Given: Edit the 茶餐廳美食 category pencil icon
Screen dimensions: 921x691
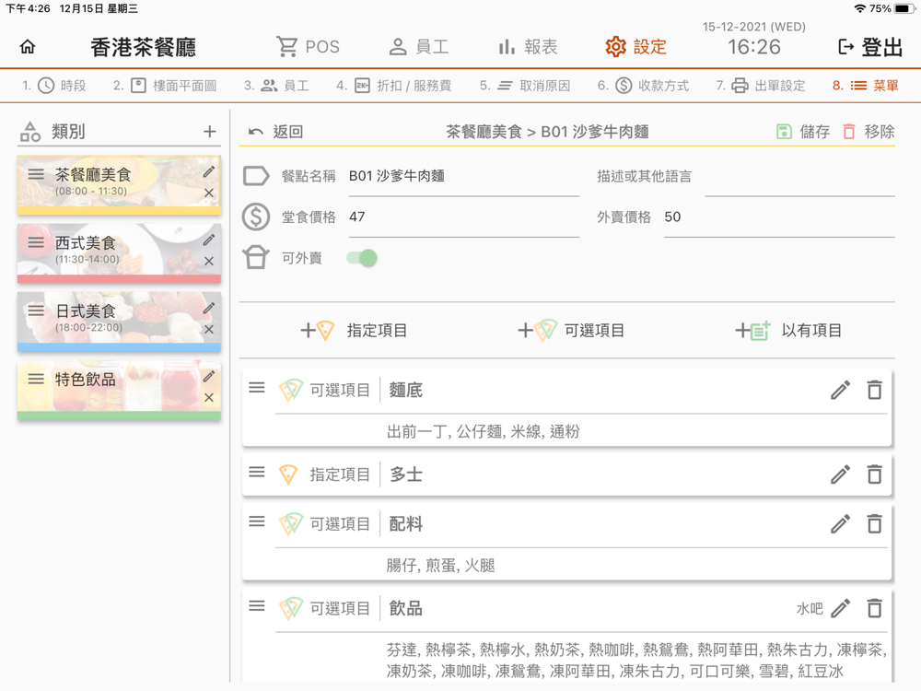Looking at the screenshot, I should pyautogui.click(x=208, y=171).
